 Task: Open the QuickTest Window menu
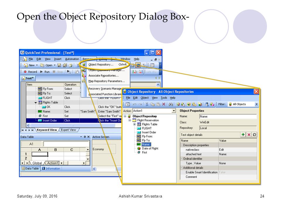pyautogui.click(x=125, y=59)
